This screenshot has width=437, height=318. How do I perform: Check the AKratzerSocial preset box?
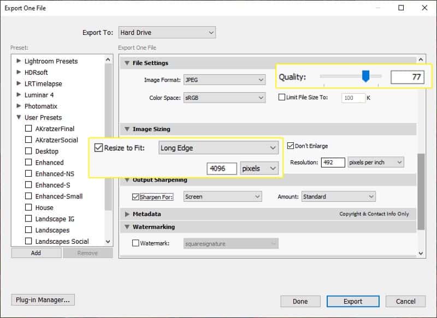pos(28,140)
